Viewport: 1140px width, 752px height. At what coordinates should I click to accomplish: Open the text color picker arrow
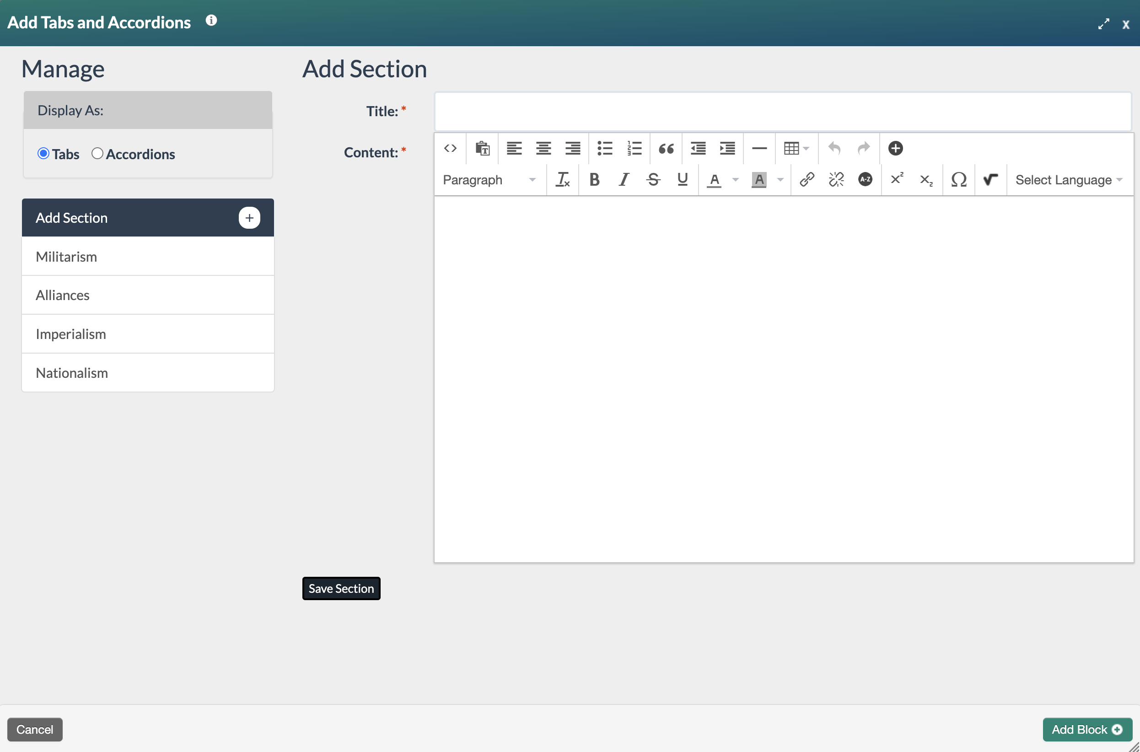click(735, 180)
